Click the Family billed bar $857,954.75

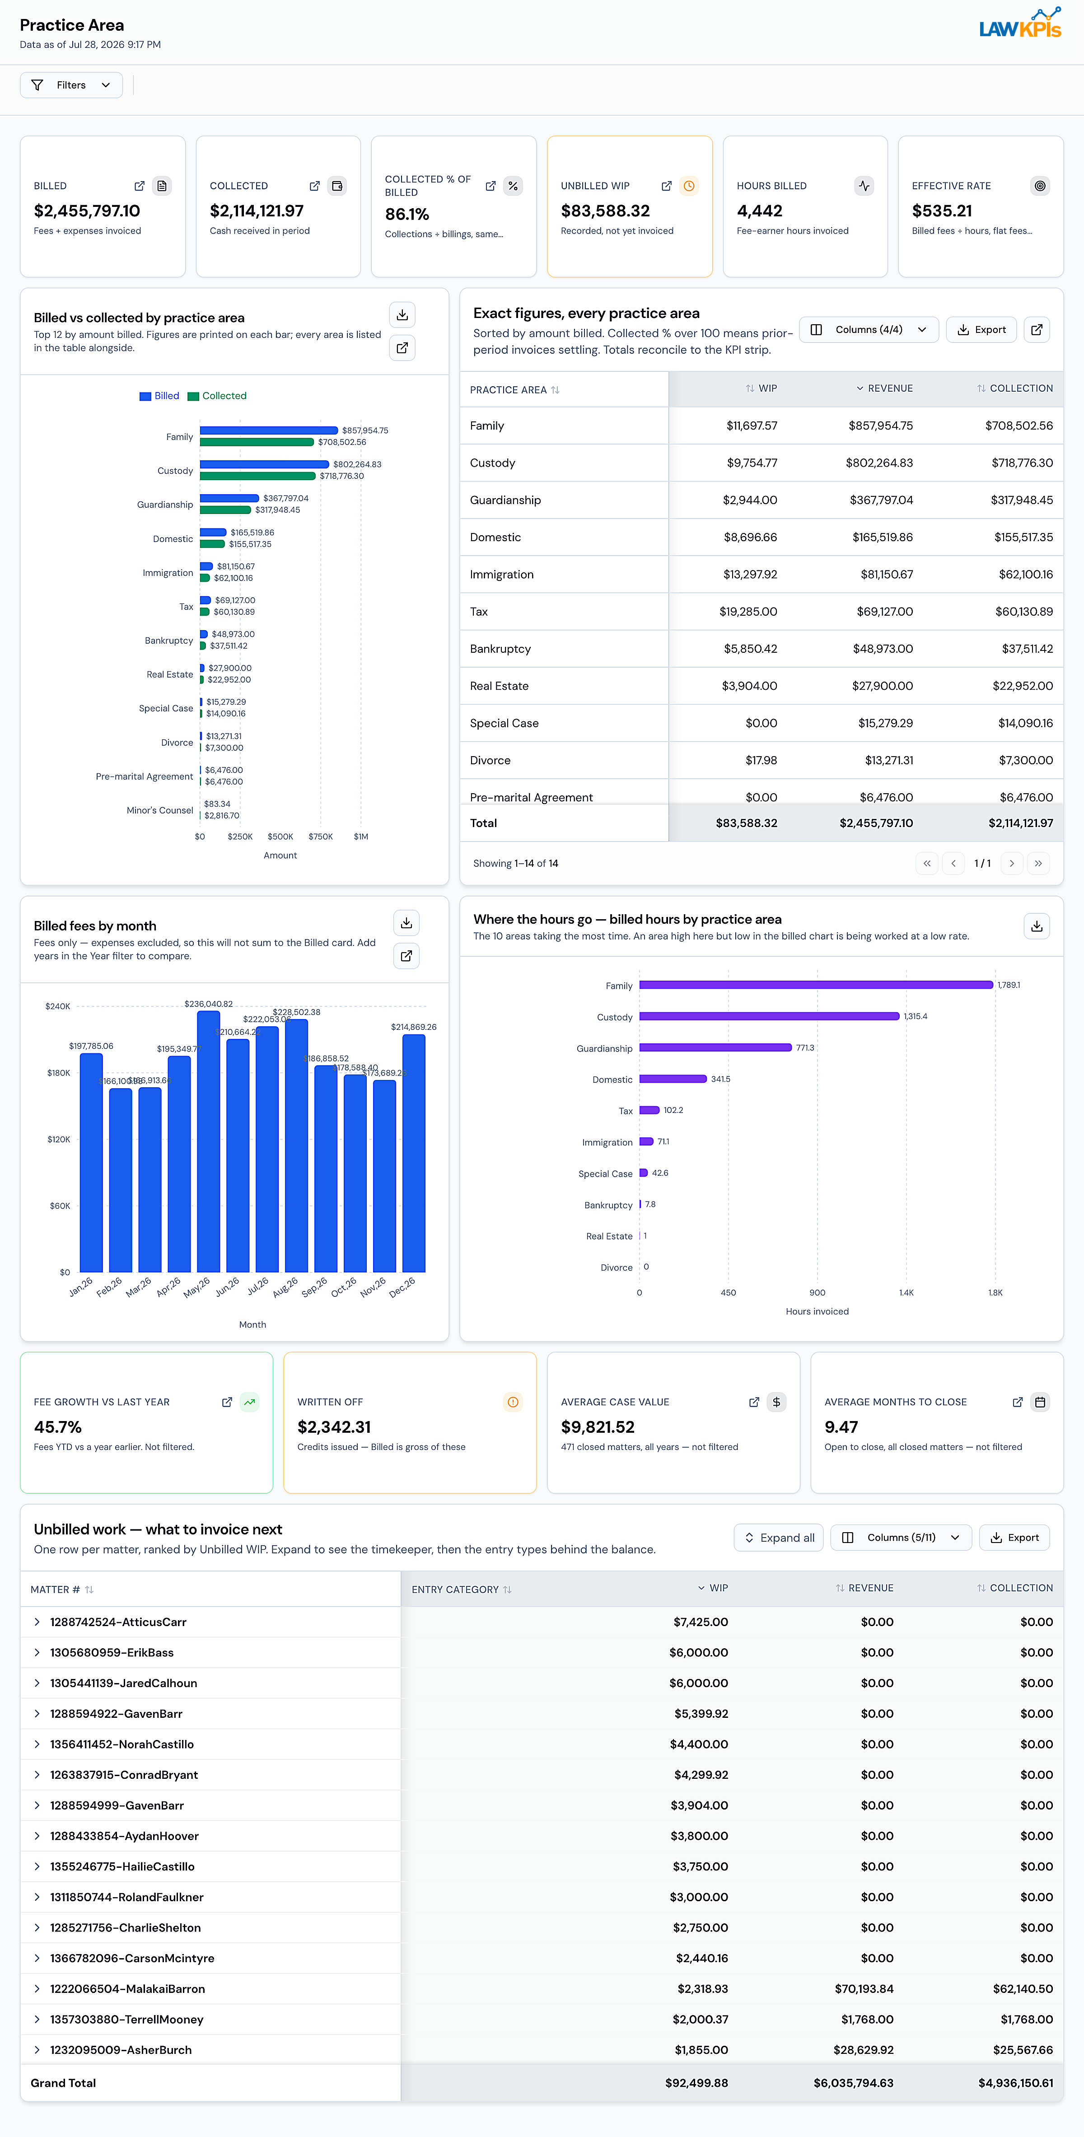point(269,430)
